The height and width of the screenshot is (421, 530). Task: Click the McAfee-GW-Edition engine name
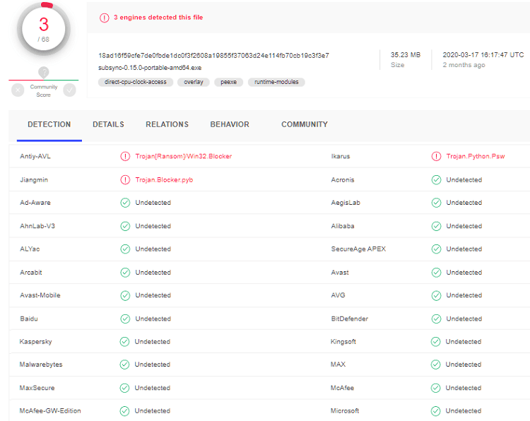50,411
